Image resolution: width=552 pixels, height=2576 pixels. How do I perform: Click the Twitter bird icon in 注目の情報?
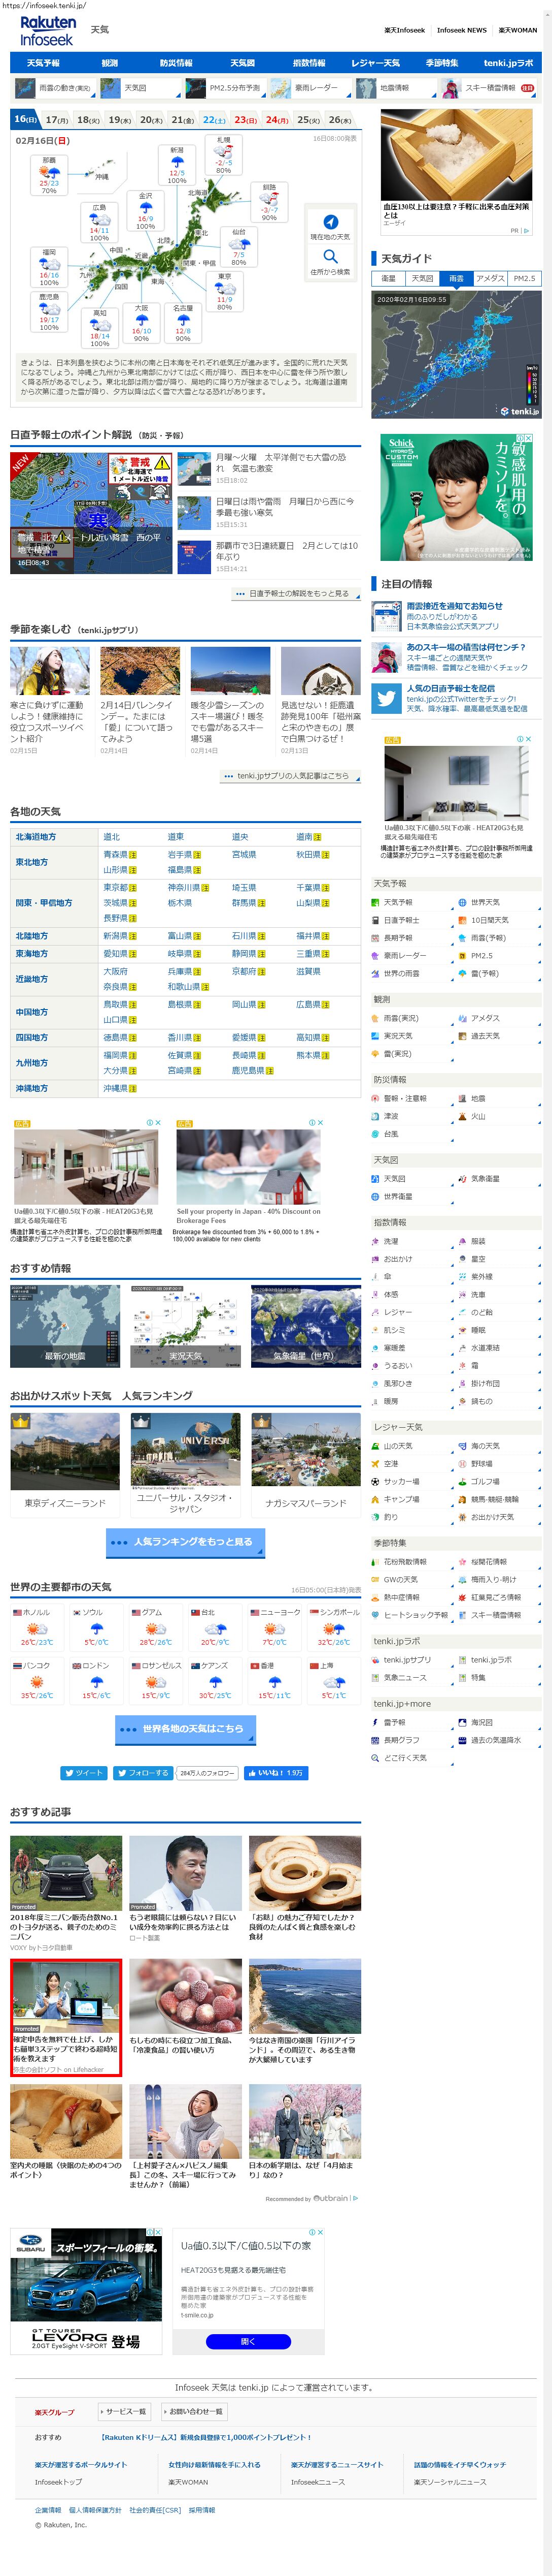click(386, 698)
